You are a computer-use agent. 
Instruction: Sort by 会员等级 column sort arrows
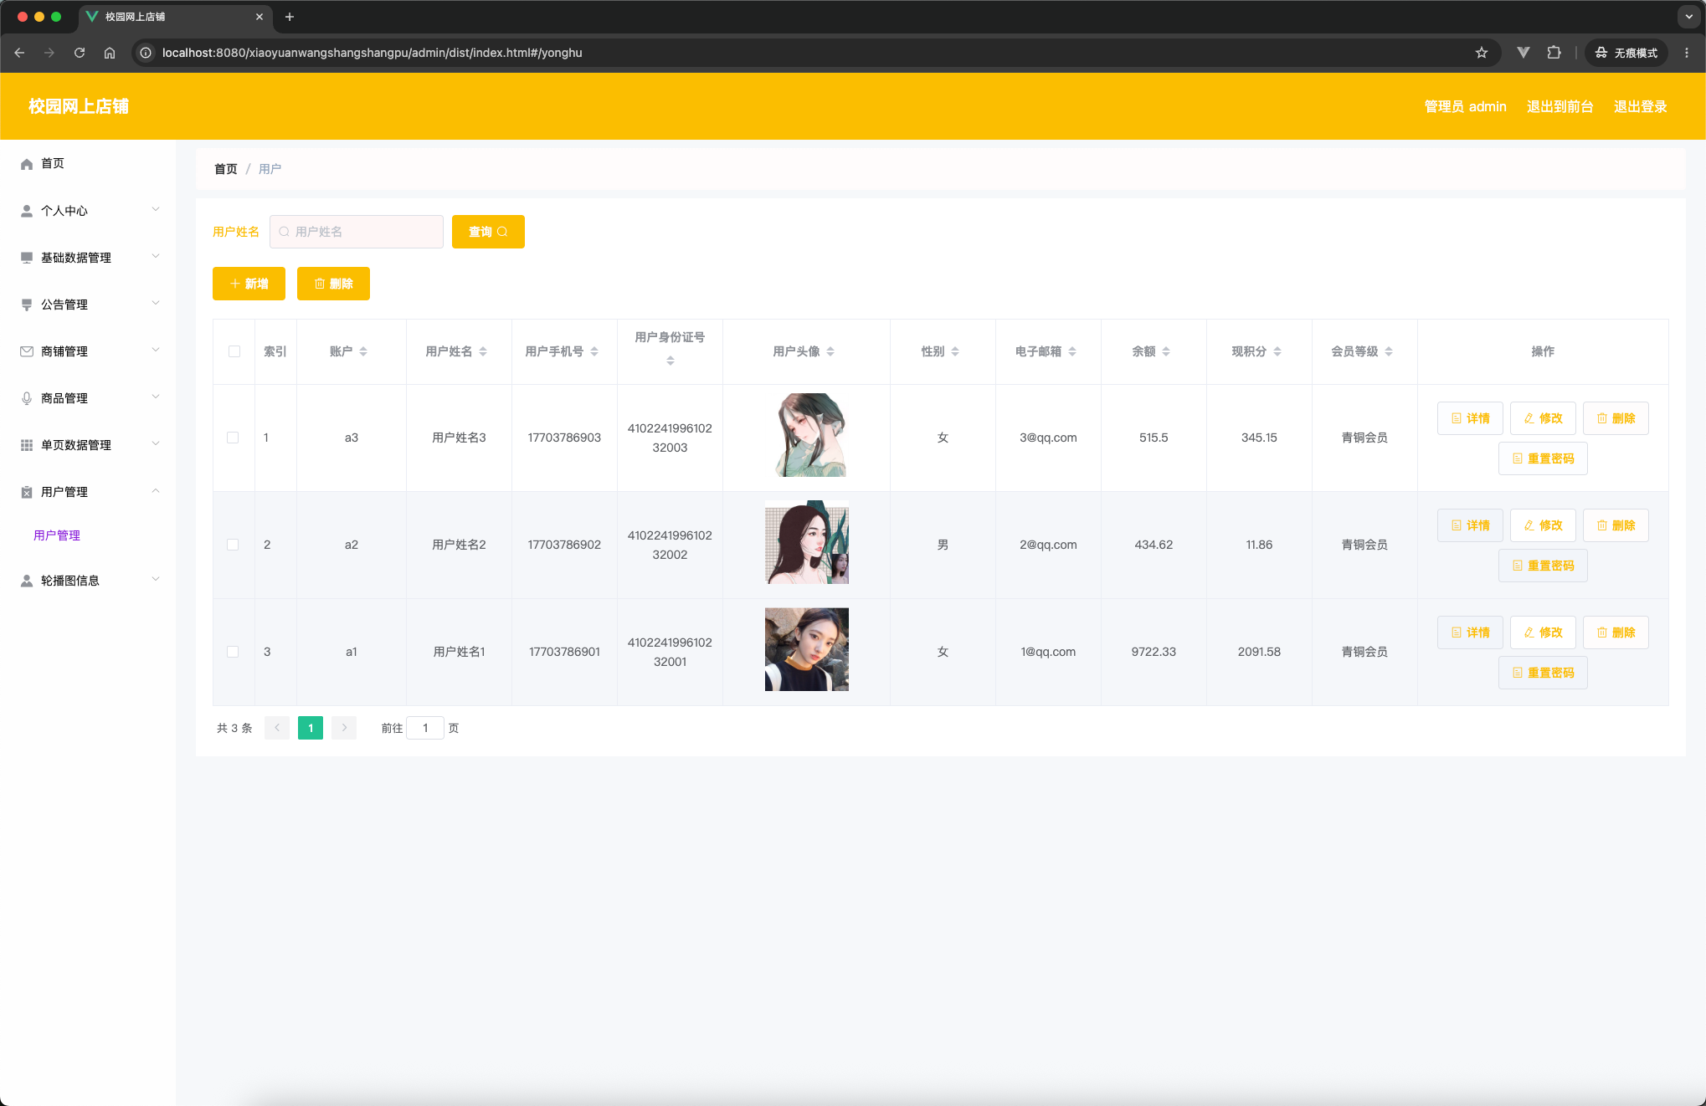click(x=1389, y=352)
